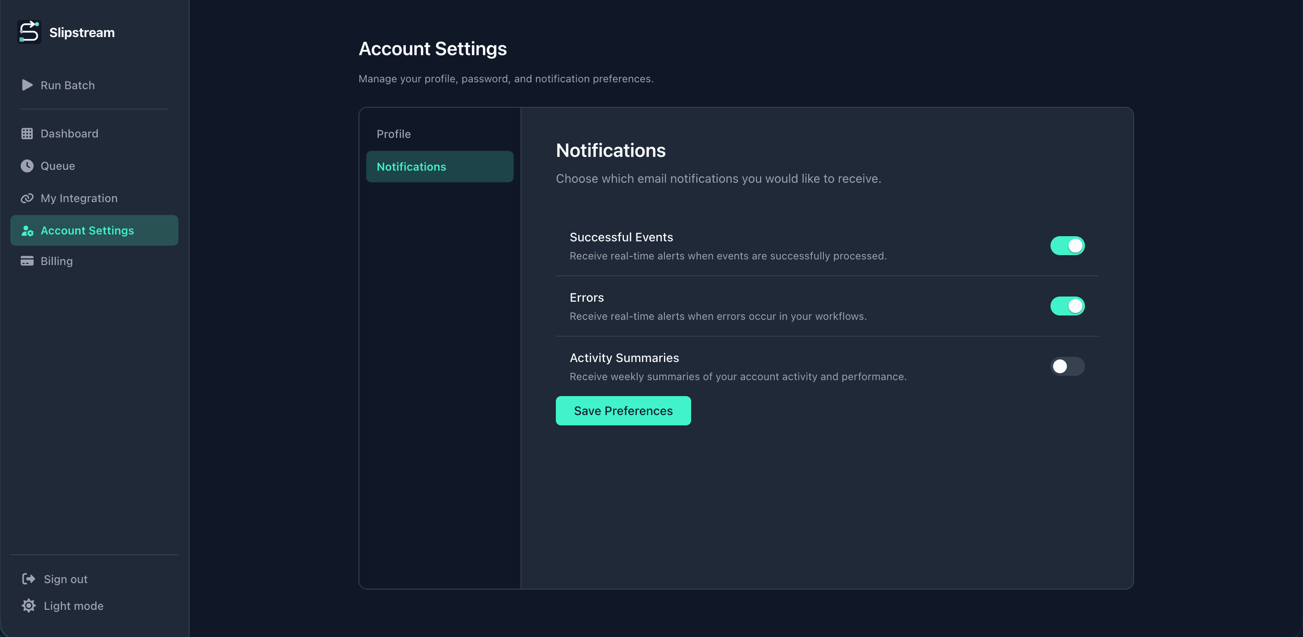Click the My Integration link icon

click(27, 198)
